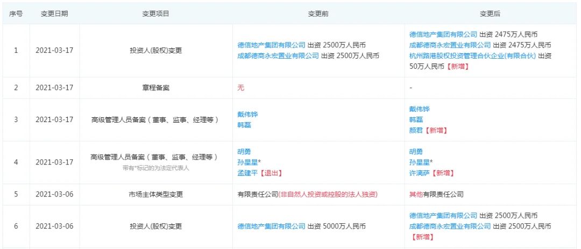Click 戴伟铧 in row 3 变更后 column
This screenshot has width=581, height=249.
click(x=420, y=109)
